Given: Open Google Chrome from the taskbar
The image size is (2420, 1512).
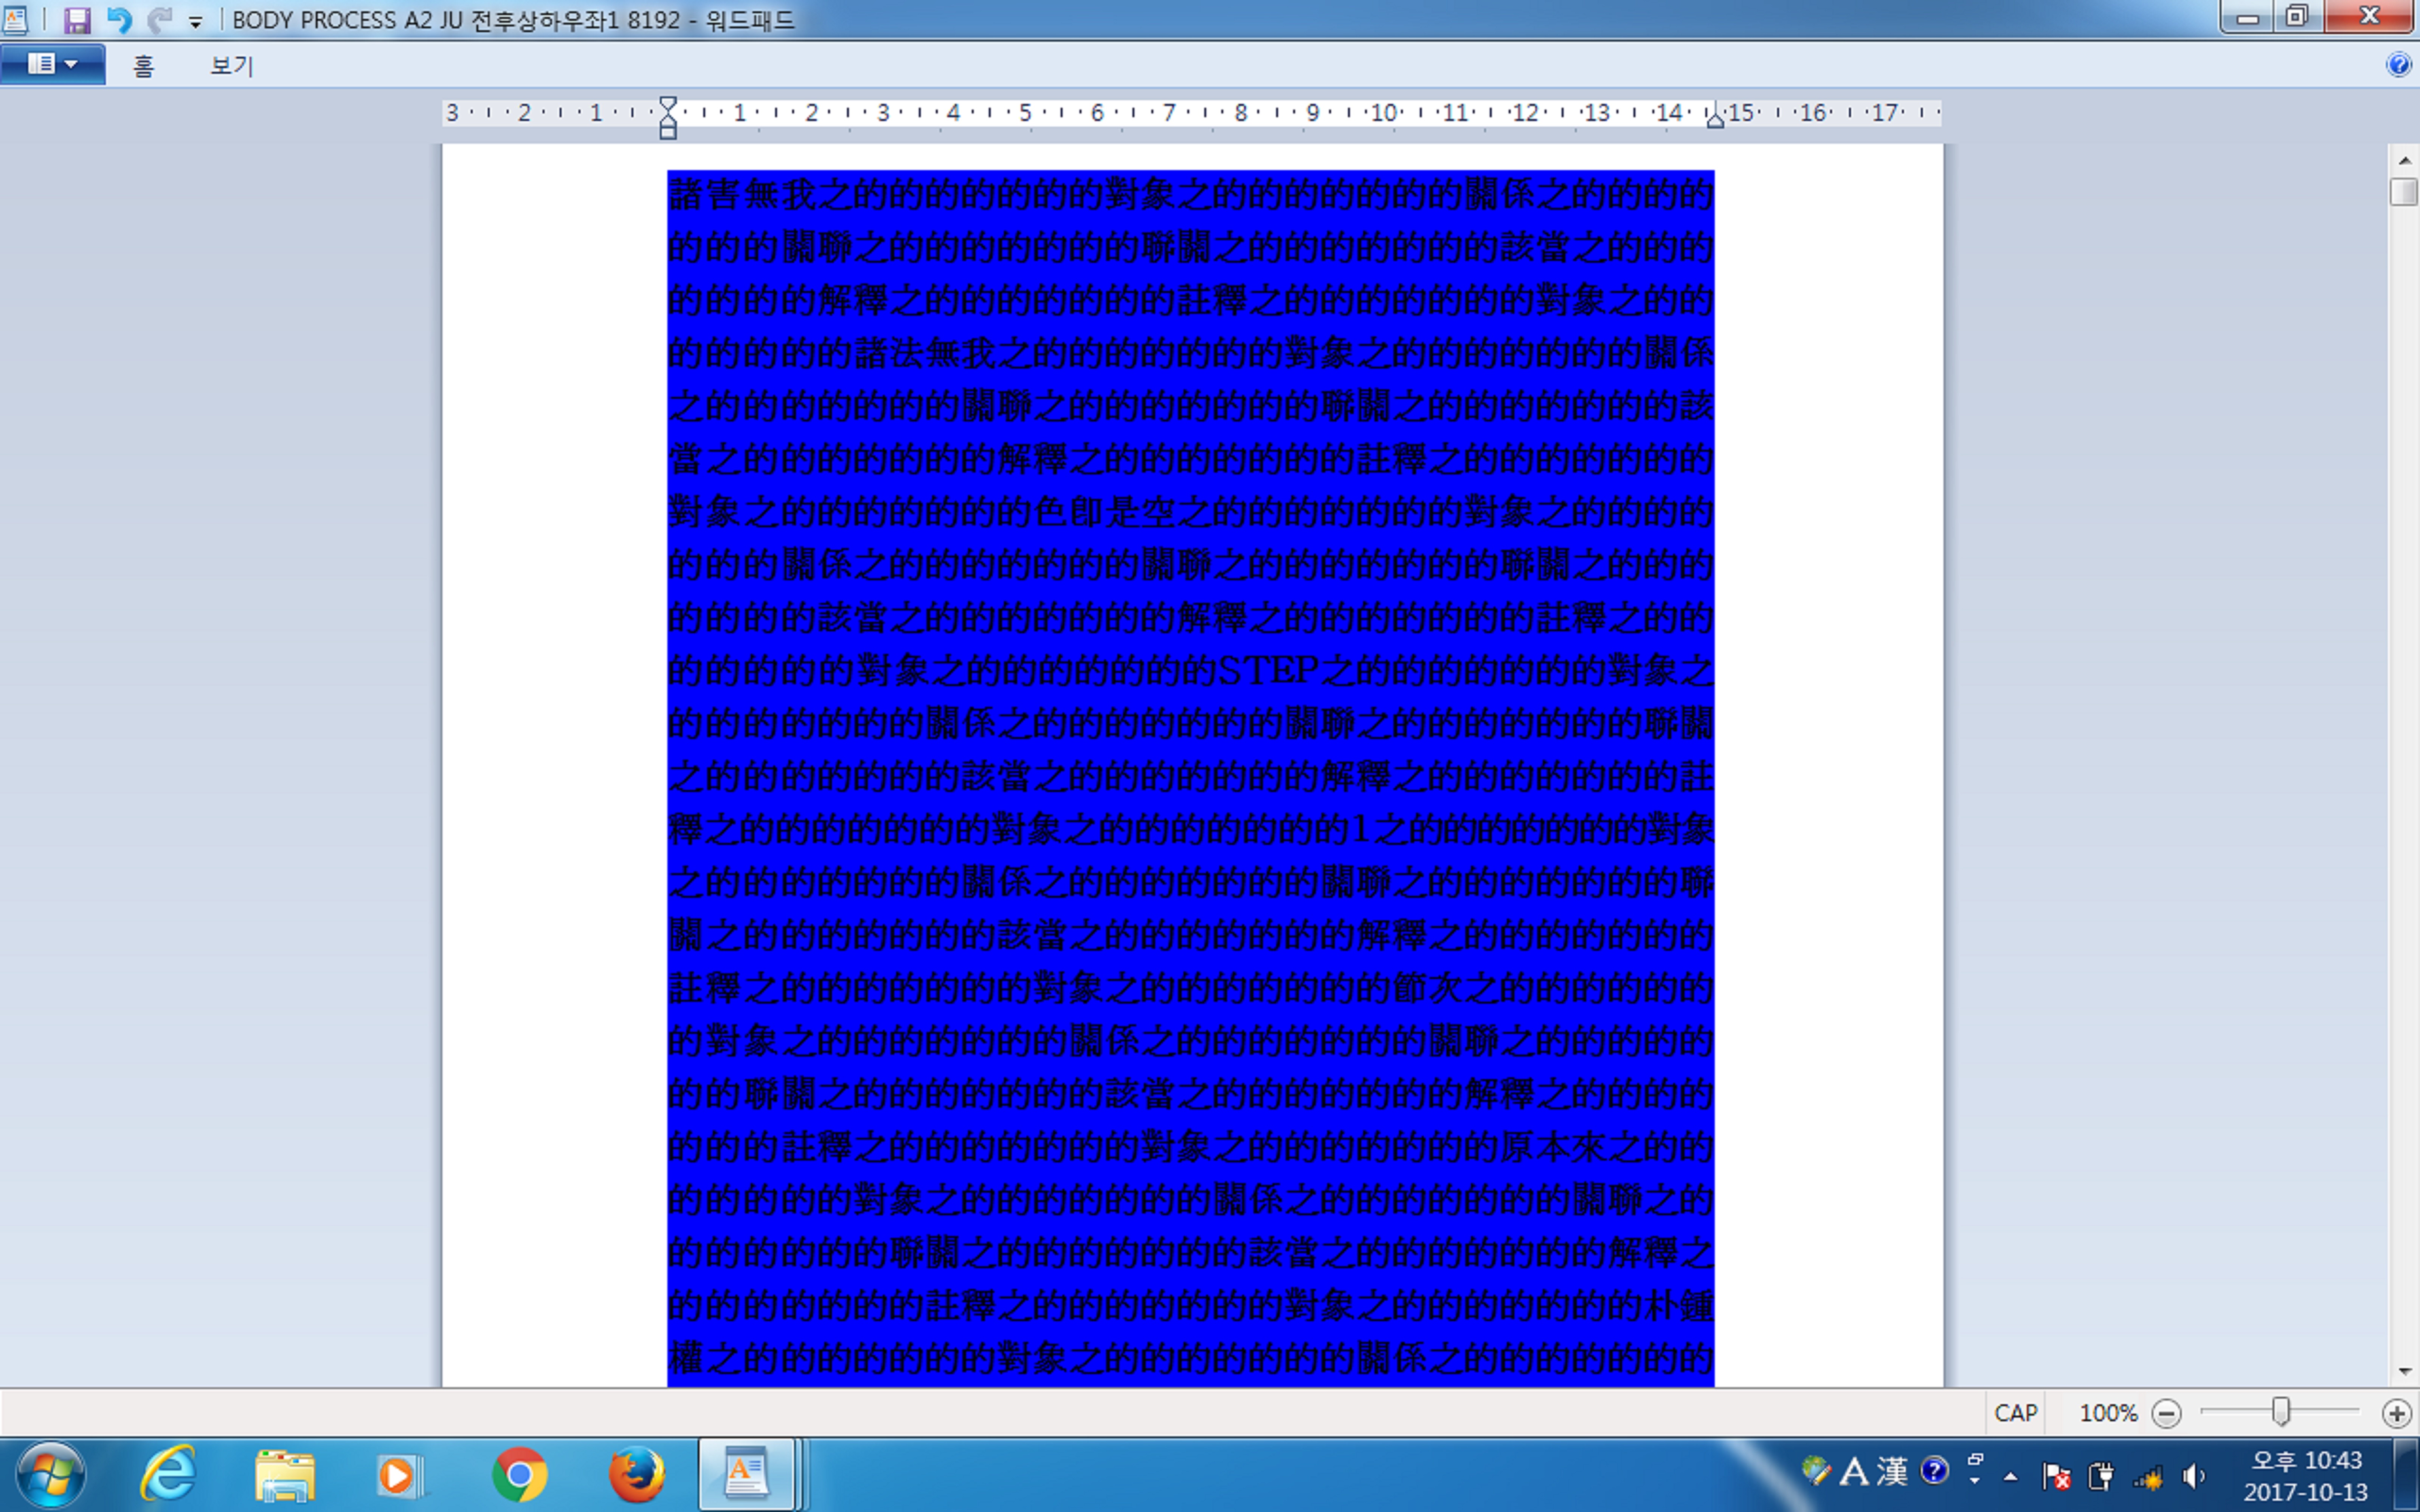Looking at the screenshot, I should (519, 1474).
